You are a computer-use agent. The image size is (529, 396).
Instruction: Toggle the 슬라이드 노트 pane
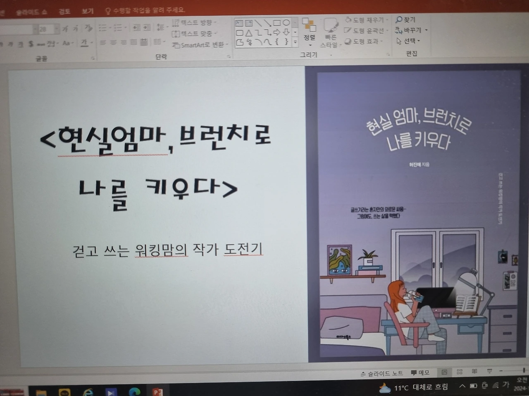382,373
